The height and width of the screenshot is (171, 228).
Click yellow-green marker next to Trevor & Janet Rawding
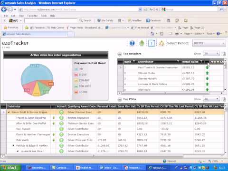point(54,118)
